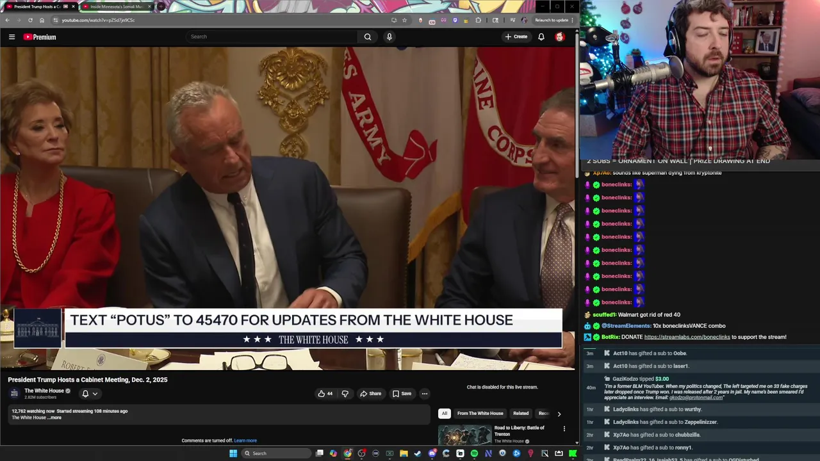
Task: Open the streamlabs.com/boneclinks donate link
Action: pos(687,337)
